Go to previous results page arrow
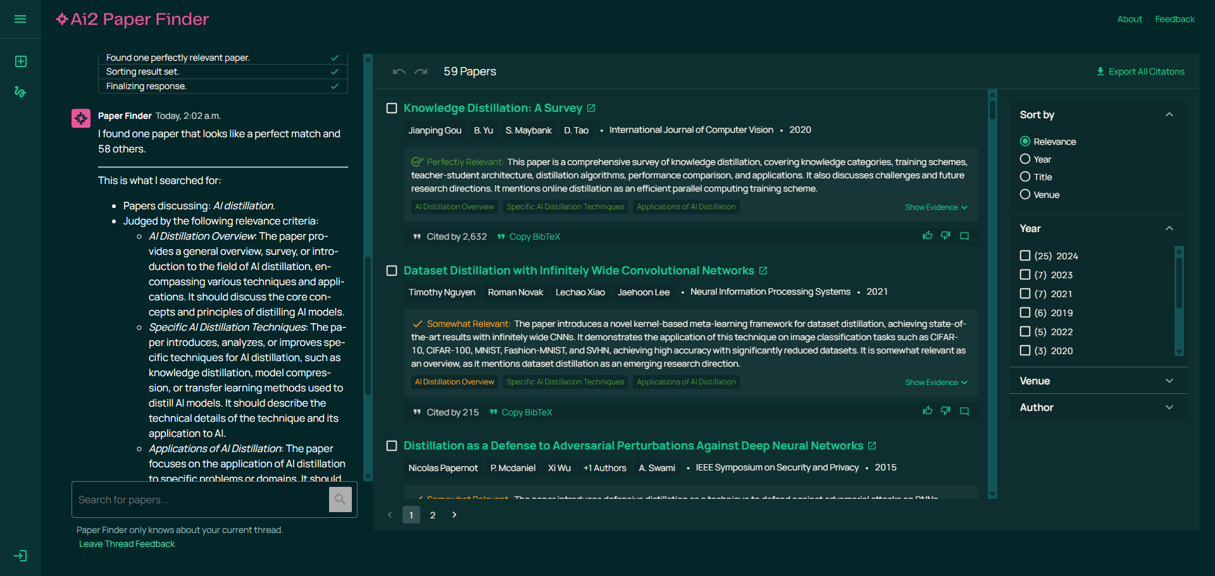The image size is (1215, 576). (390, 515)
